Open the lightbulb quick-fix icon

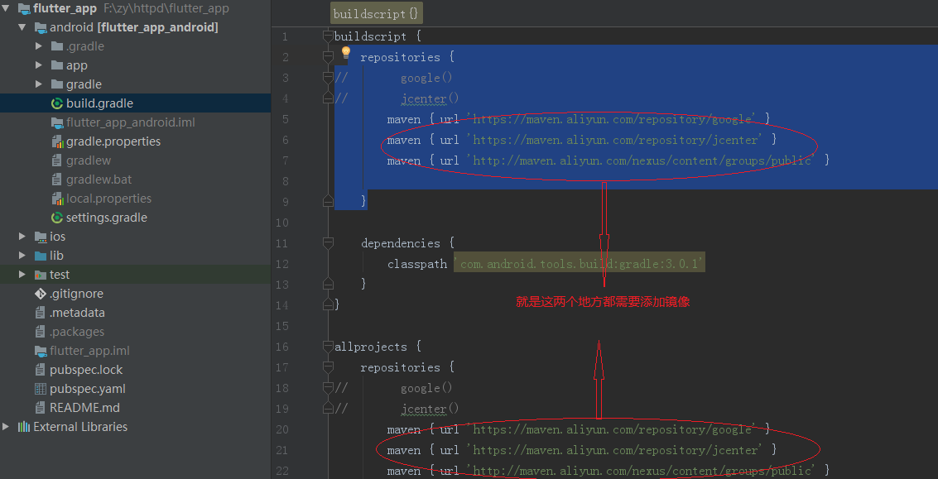point(346,52)
